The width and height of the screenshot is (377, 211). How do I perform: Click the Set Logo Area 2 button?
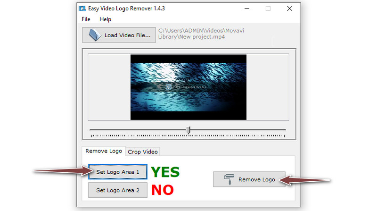click(x=118, y=190)
